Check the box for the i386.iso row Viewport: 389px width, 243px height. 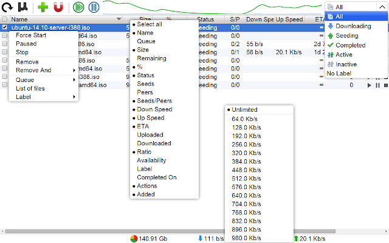click(x=4, y=77)
